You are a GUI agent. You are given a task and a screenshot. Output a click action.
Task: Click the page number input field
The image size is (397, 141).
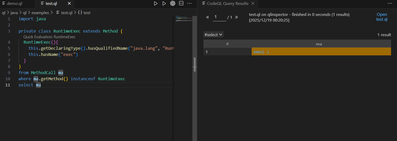click(219, 17)
